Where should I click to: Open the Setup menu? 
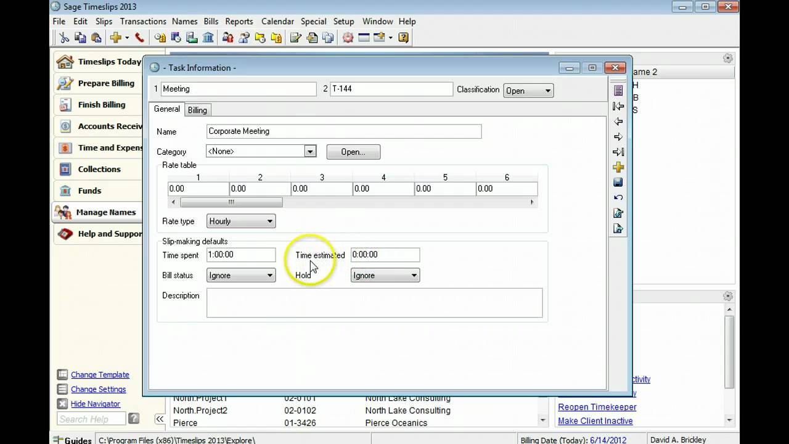pyautogui.click(x=344, y=21)
